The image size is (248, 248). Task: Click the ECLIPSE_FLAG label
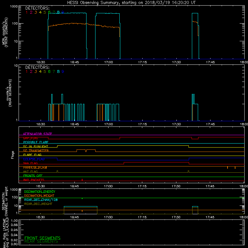(x=34, y=159)
